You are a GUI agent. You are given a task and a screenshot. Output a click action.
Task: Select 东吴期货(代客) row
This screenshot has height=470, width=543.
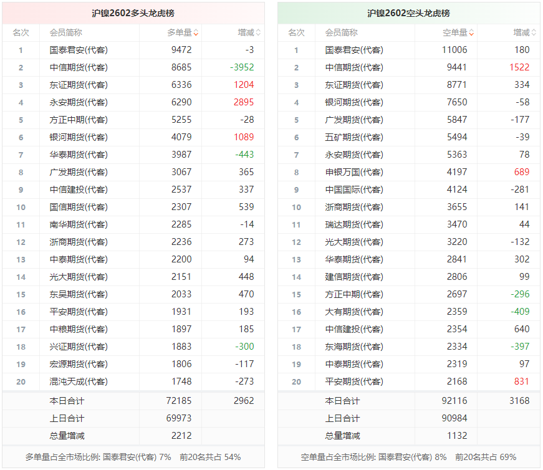(133, 294)
